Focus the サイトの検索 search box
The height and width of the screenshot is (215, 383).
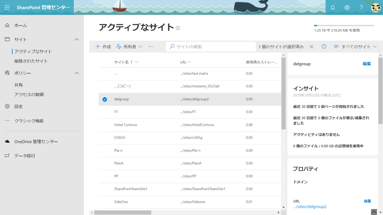tap(211, 47)
